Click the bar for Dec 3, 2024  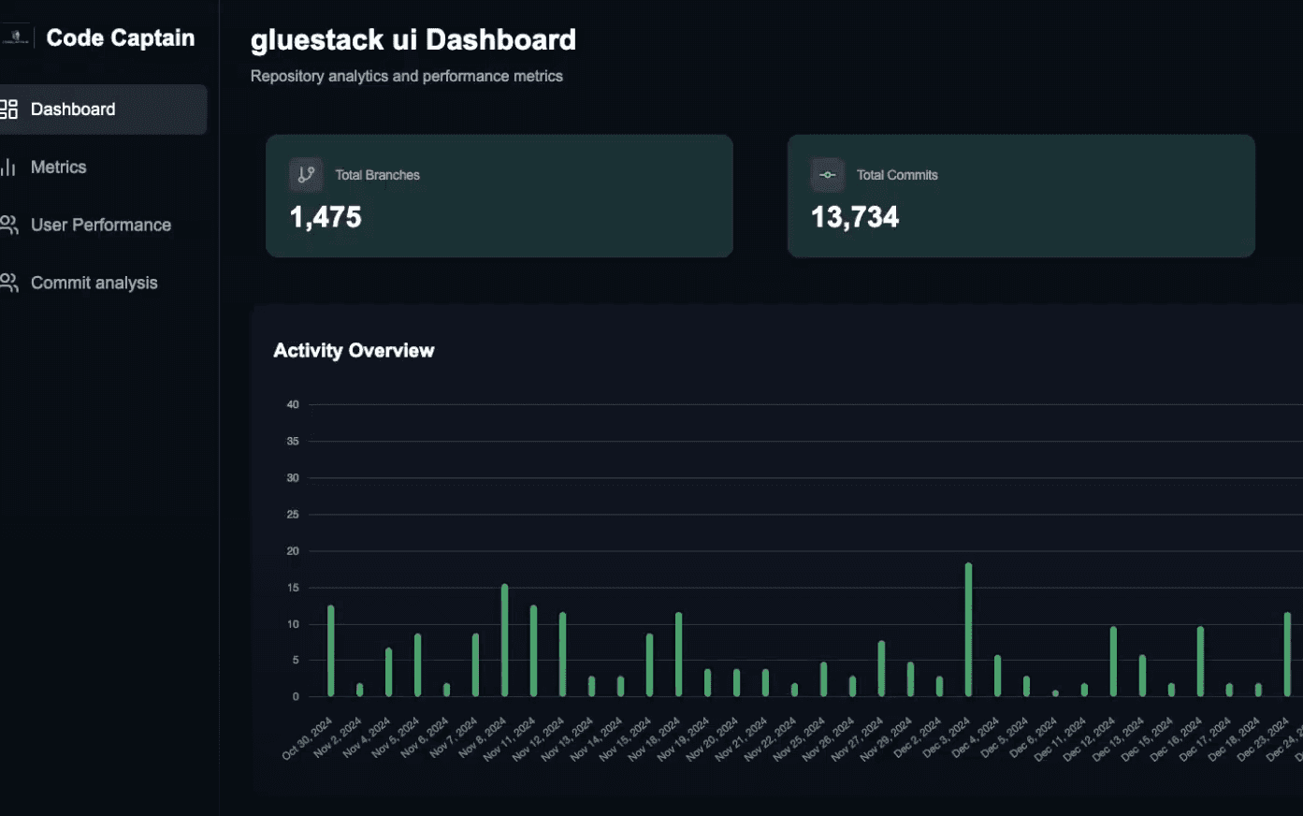click(x=969, y=630)
